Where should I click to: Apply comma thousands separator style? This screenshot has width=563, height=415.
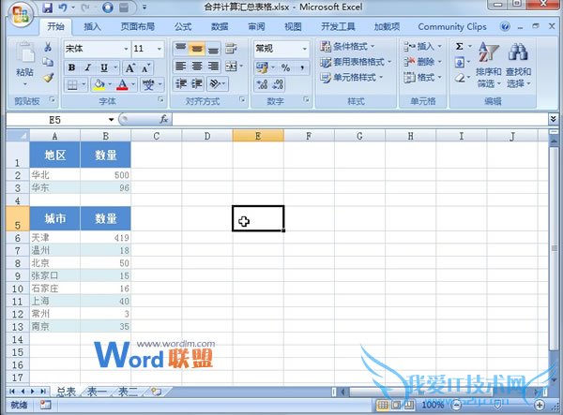[x=302, y=67]
